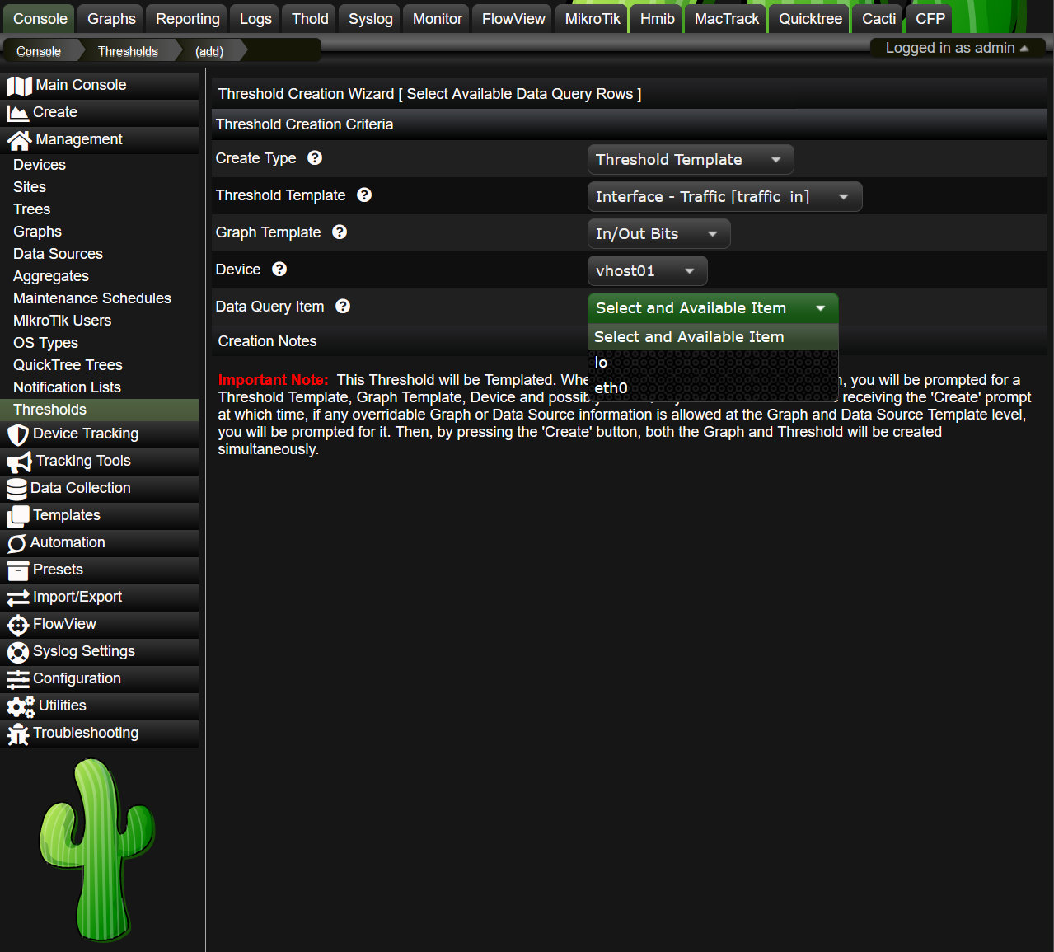Image resolution: width=1054 pixels, height=952 pixels.
Task: Open MikroTik Users in the sidebar
Action: tap(62, 321)
